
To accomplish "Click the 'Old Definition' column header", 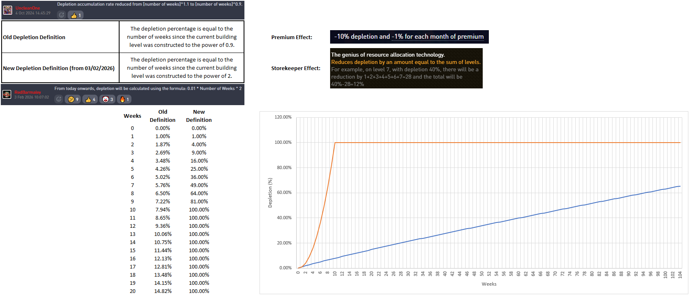I will coord(162,116).
